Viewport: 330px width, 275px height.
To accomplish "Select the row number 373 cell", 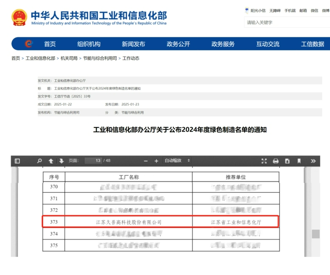I will pos(54,222).
